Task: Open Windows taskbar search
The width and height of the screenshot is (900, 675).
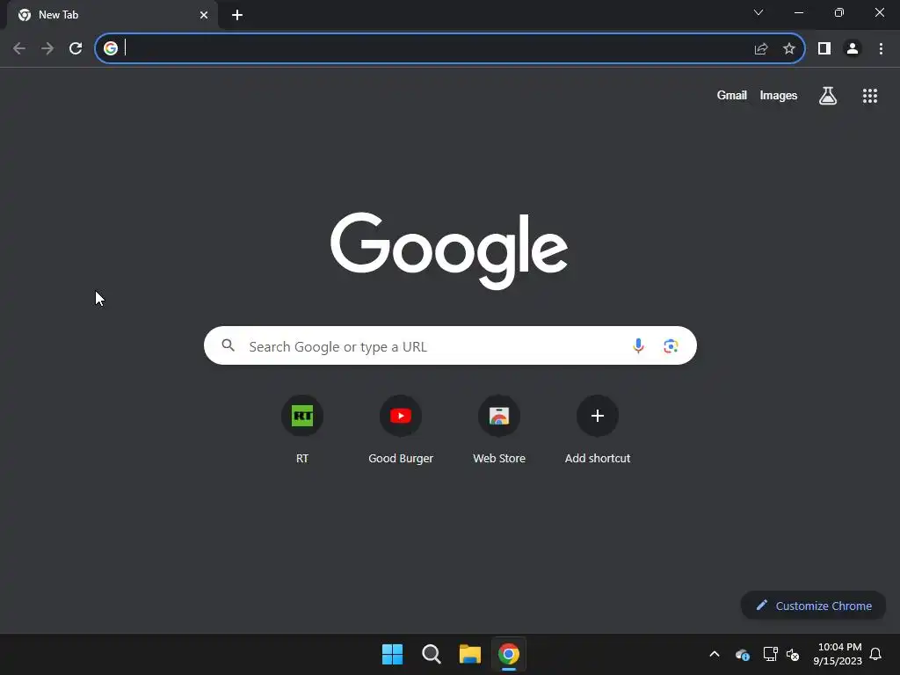Action: coord(431,654)
